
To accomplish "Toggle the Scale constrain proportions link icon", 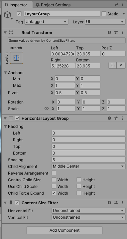I will click(47, 108).
